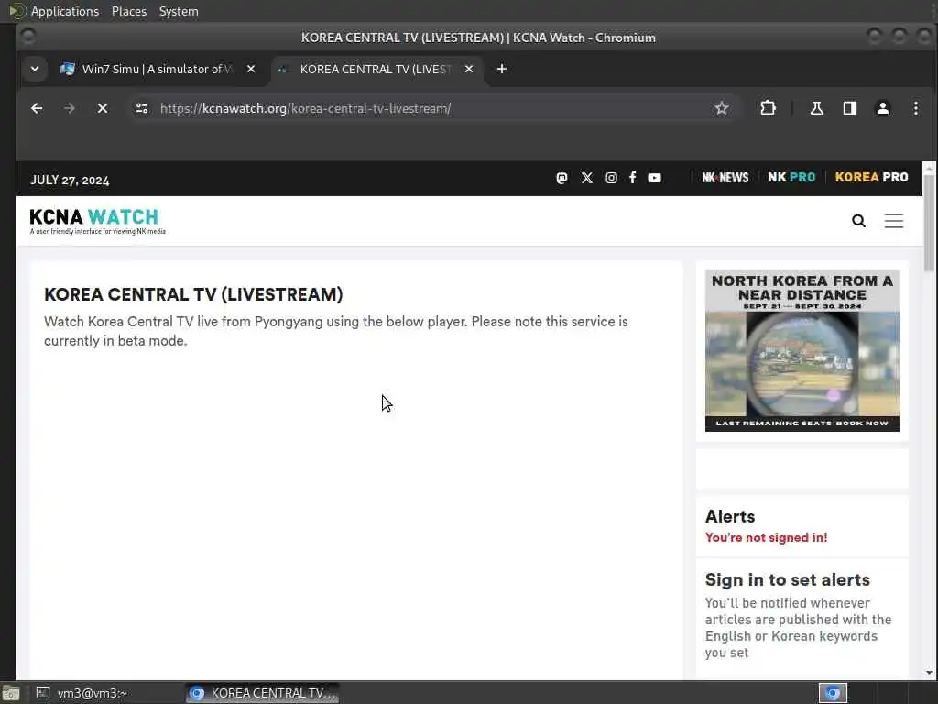Click the page heading KOREA CENTRAL TV (LIVESTREAM)

tap(193, 294)
